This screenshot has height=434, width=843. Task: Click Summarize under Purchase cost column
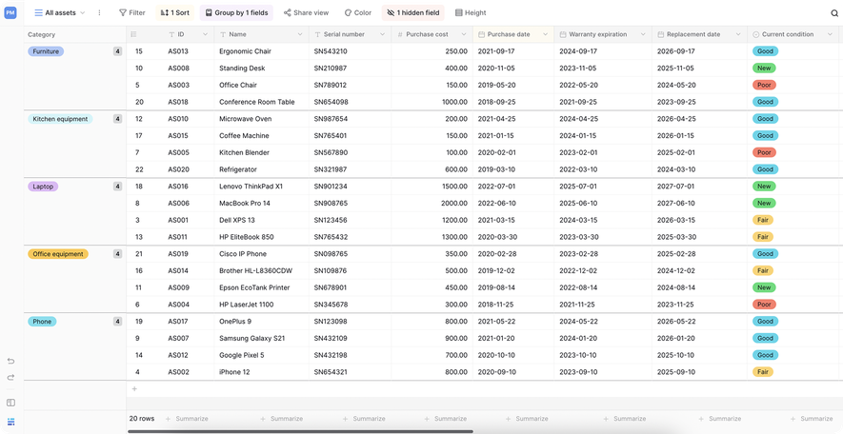[445, 419]
